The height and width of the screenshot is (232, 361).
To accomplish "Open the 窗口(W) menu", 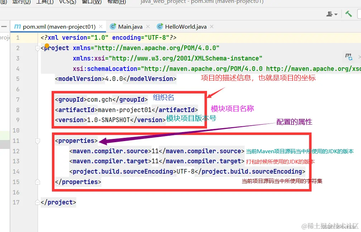I will coord(92,2).
